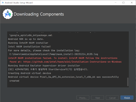Click the disabled Next button
The image size is (136, 102).
(98, 98)
